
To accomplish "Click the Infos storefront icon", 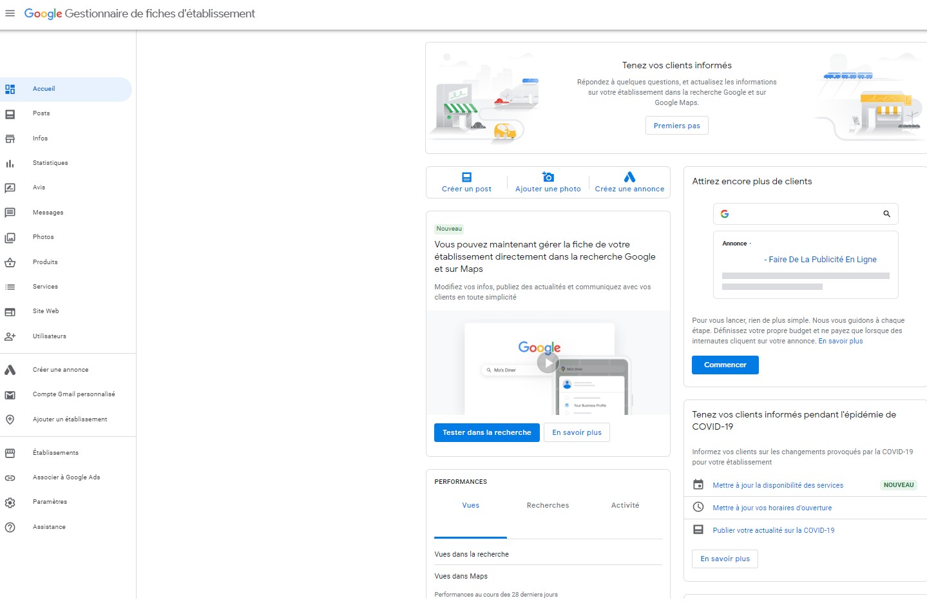I will pos(10,139).
